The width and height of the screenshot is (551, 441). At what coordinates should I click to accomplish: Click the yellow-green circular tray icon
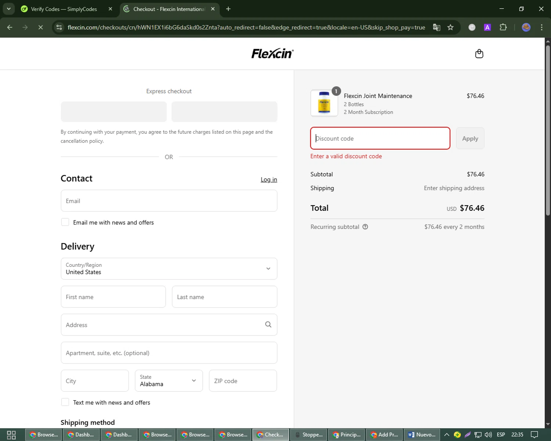pyautogui.click(x=457, y=435)
